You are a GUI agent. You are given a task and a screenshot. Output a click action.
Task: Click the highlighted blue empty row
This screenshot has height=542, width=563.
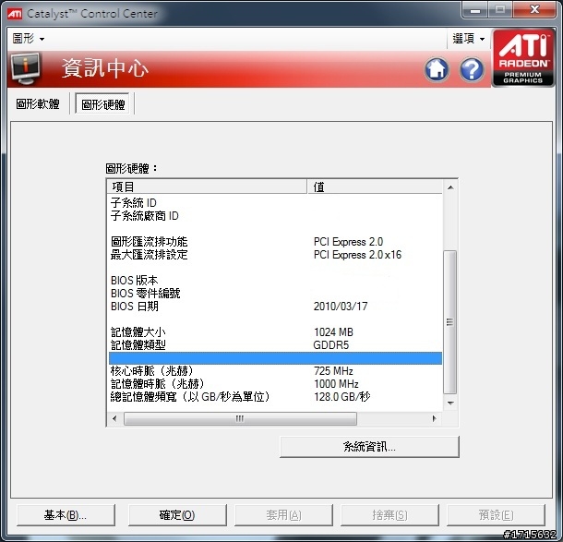275,358
